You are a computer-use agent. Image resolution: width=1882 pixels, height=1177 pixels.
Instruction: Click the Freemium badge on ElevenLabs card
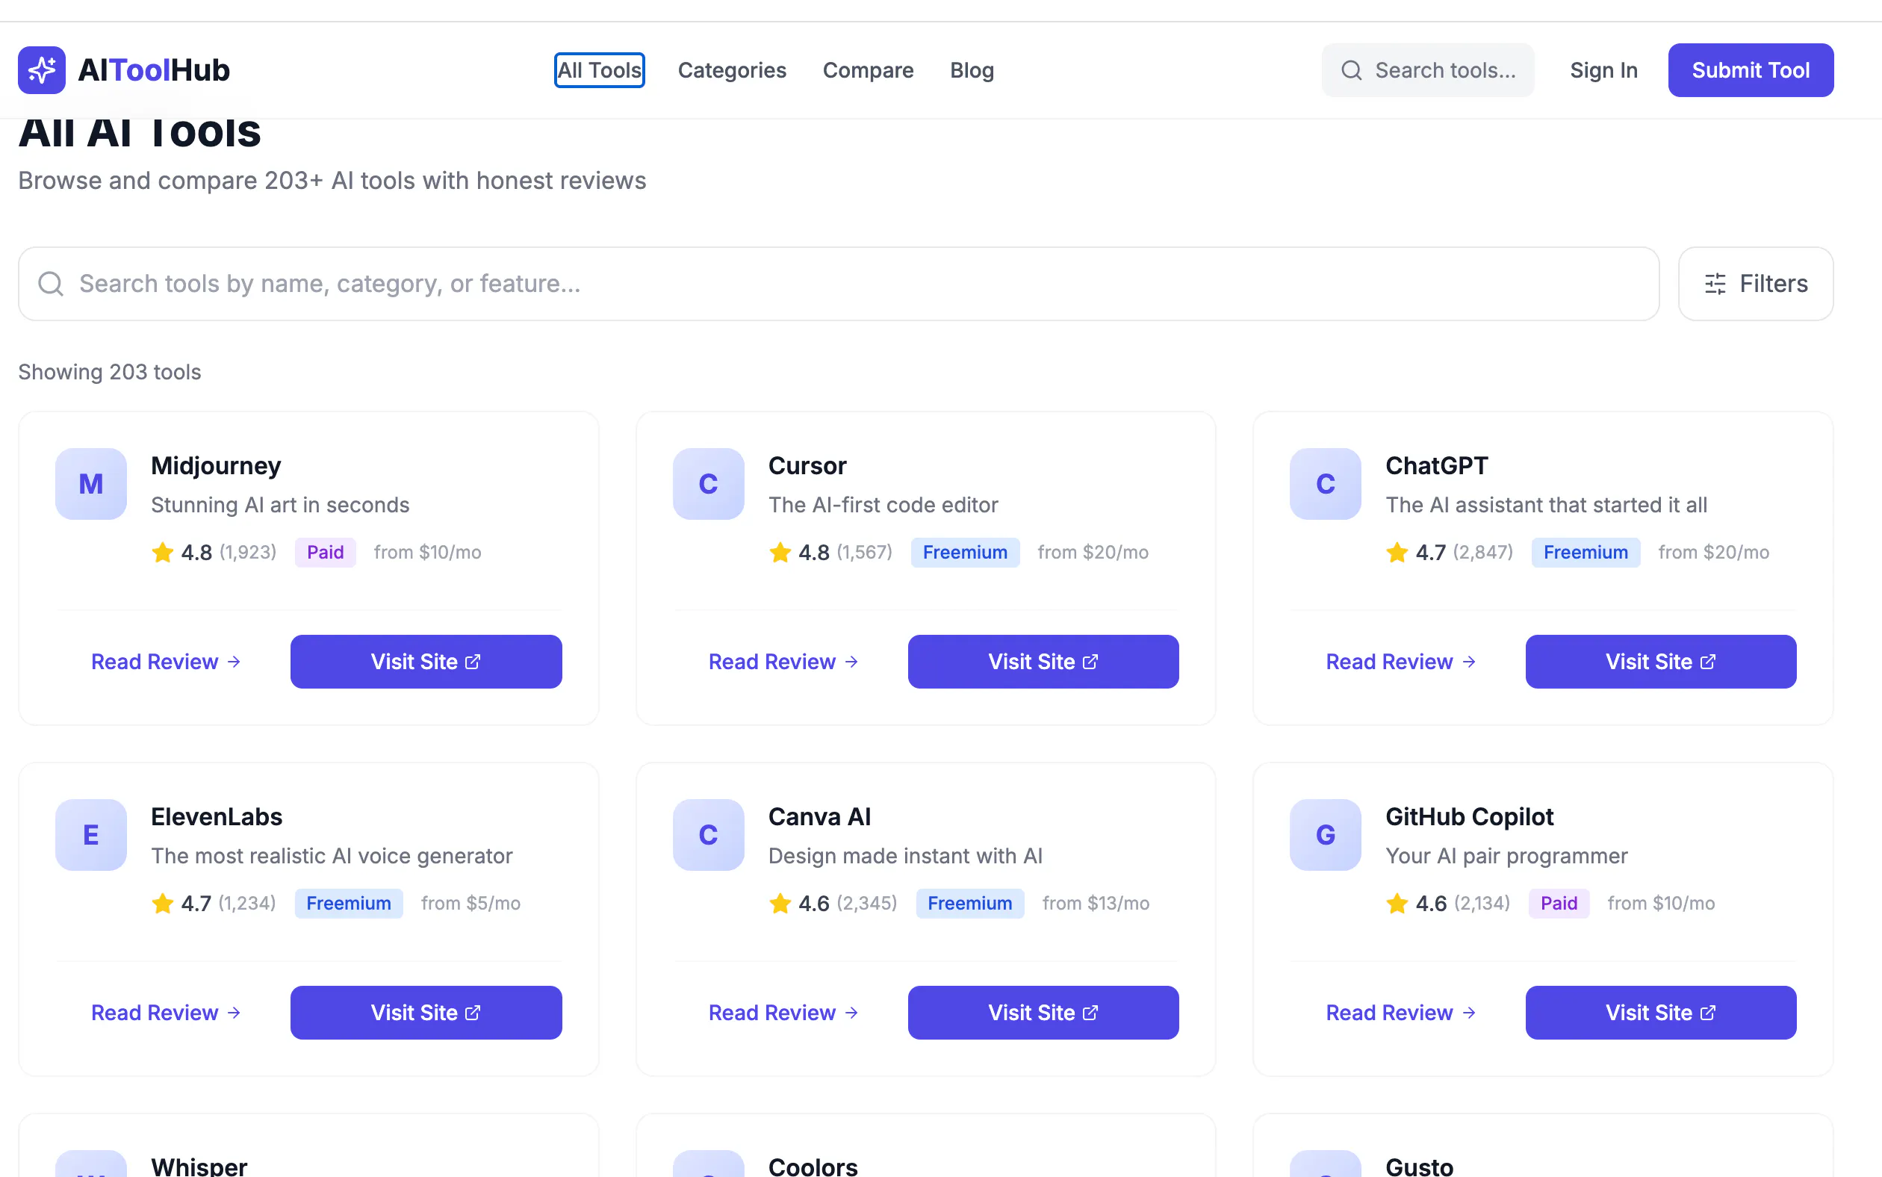tap(349, 904)
